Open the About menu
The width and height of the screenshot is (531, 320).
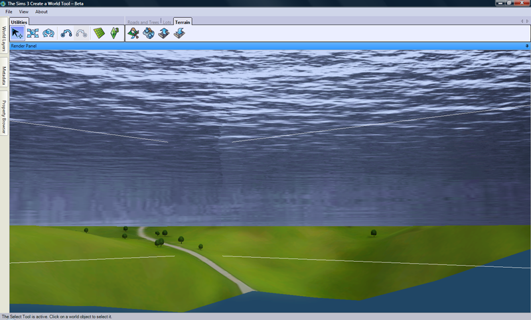pos(41,11)
